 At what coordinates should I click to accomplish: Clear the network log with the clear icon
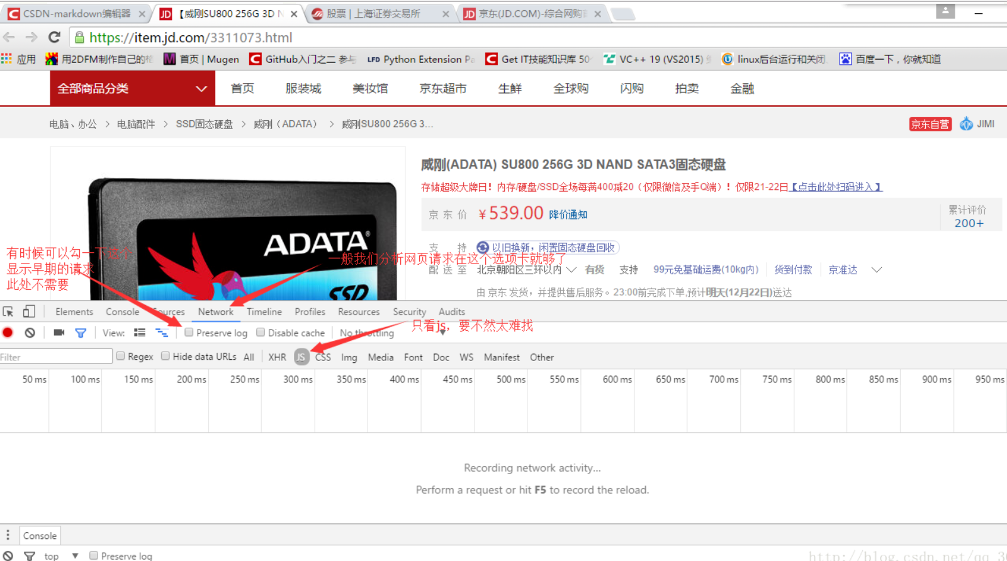pyautogui.click(x=30, y=333)
